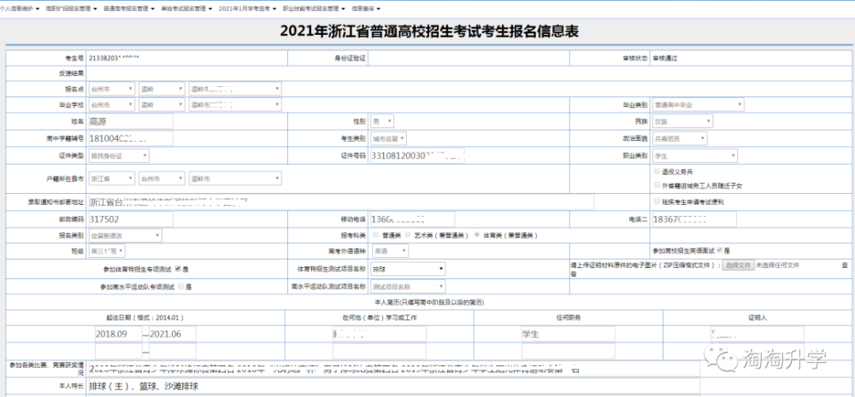Select the 艺术类（兼普通类）radio button
The width and height of the screenshot is (855, 397).
pos(407,236)
